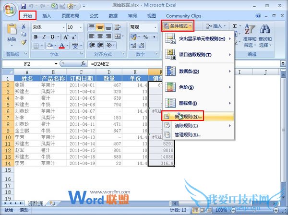Click the Paste clipboard icon
Screen dimensions: 288x215
pyautogui.click(x=12, y=29)
